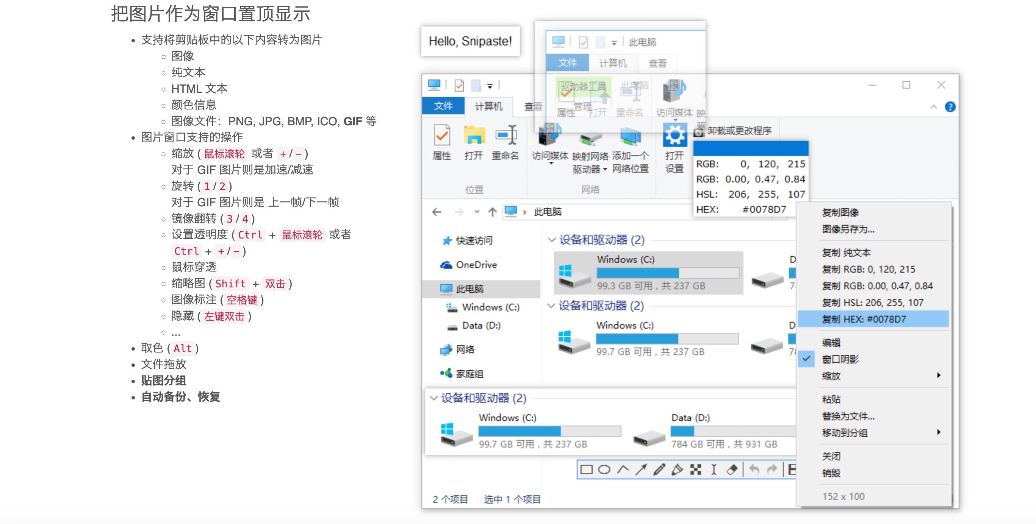Collapse the ribbon with the chevron near help

tap(933, 107)
